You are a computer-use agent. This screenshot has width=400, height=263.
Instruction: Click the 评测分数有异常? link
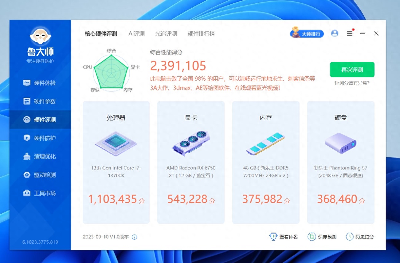click(x=352, y=83)
